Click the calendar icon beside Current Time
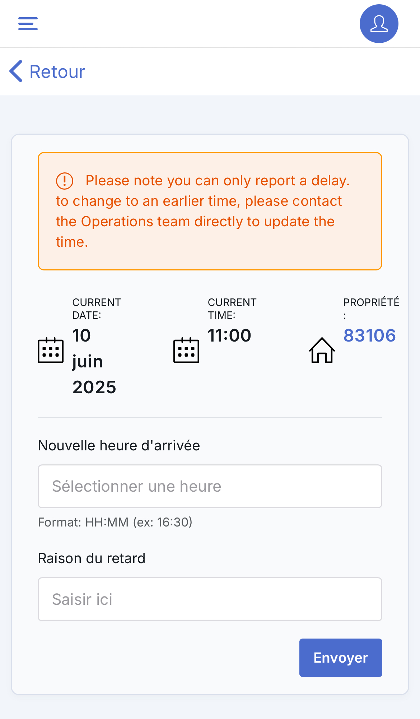420x719 pixels. (x=186, y=350)
